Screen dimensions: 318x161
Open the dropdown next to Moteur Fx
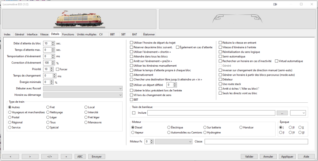[173, 142]
